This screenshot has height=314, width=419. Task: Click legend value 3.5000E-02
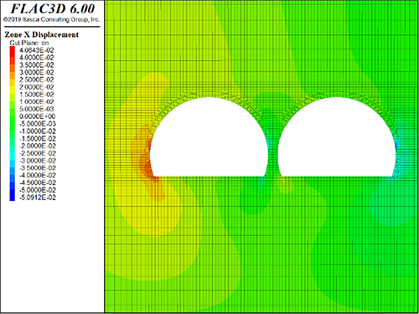[x=37, y=64]
